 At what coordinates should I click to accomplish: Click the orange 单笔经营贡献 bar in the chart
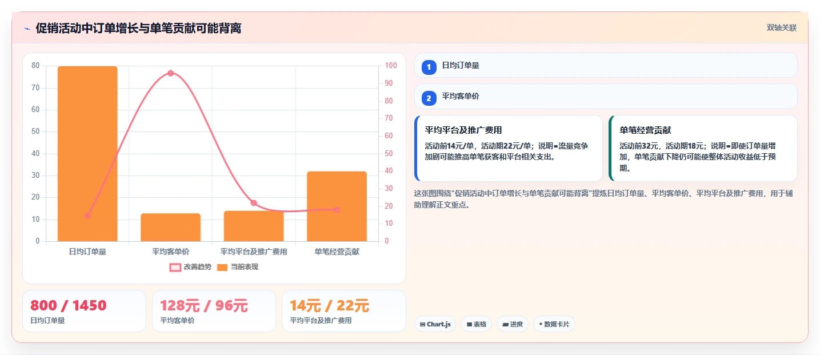(337, 206)
